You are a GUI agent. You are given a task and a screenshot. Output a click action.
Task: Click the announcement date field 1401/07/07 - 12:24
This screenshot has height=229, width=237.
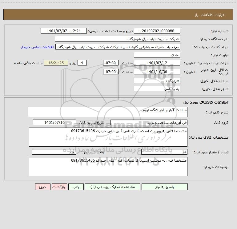click(x=64, y=31)
